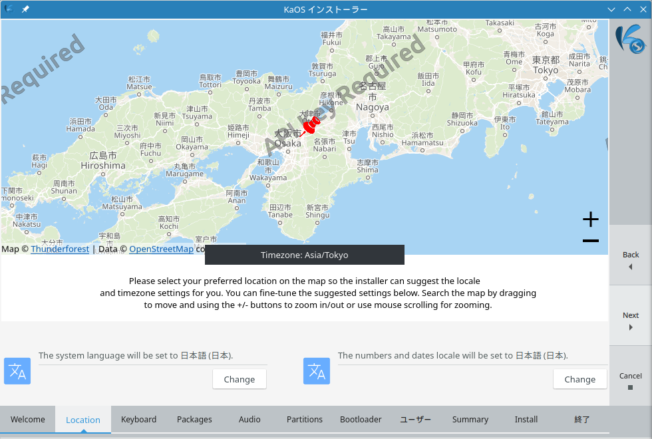Click Okayama on the map
652x439 pixels.
click(192, 143)
